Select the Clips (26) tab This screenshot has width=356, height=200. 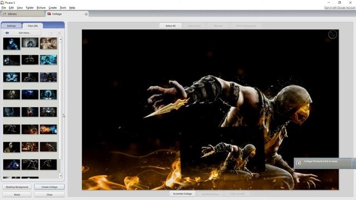(x=33, y=26)
